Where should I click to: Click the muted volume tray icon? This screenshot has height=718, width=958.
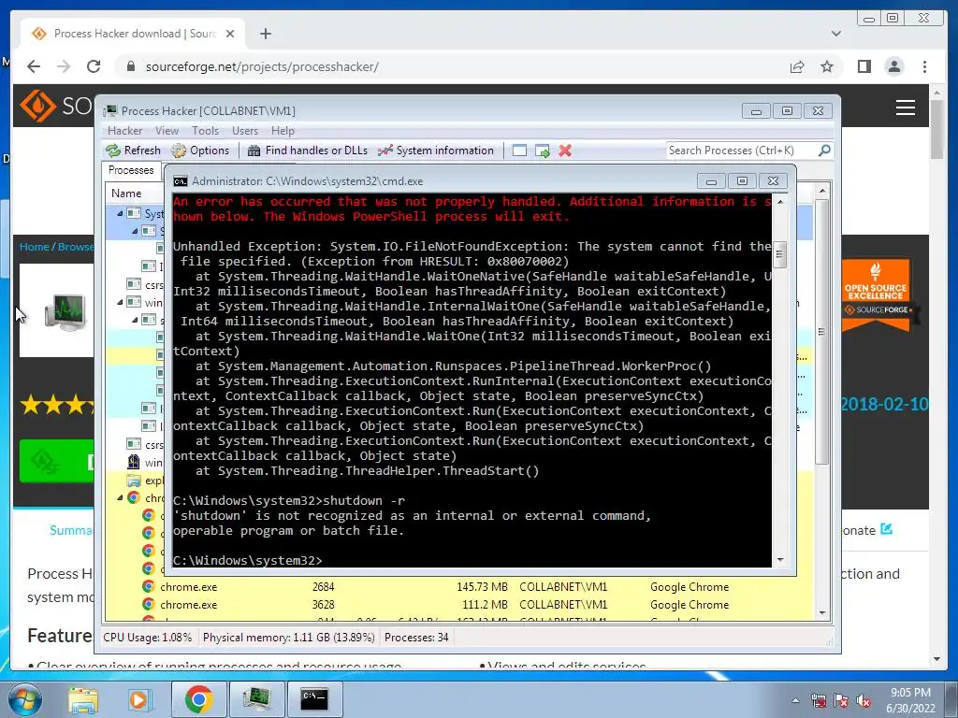coord(864,701)
